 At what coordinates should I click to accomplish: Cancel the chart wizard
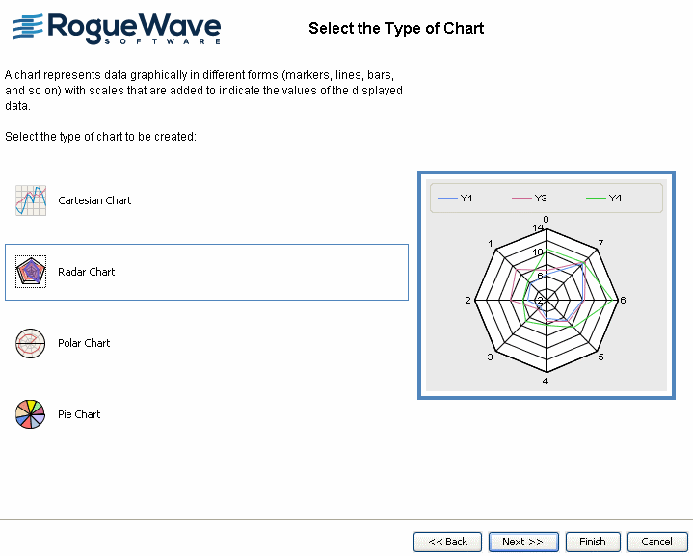[657, 542]
